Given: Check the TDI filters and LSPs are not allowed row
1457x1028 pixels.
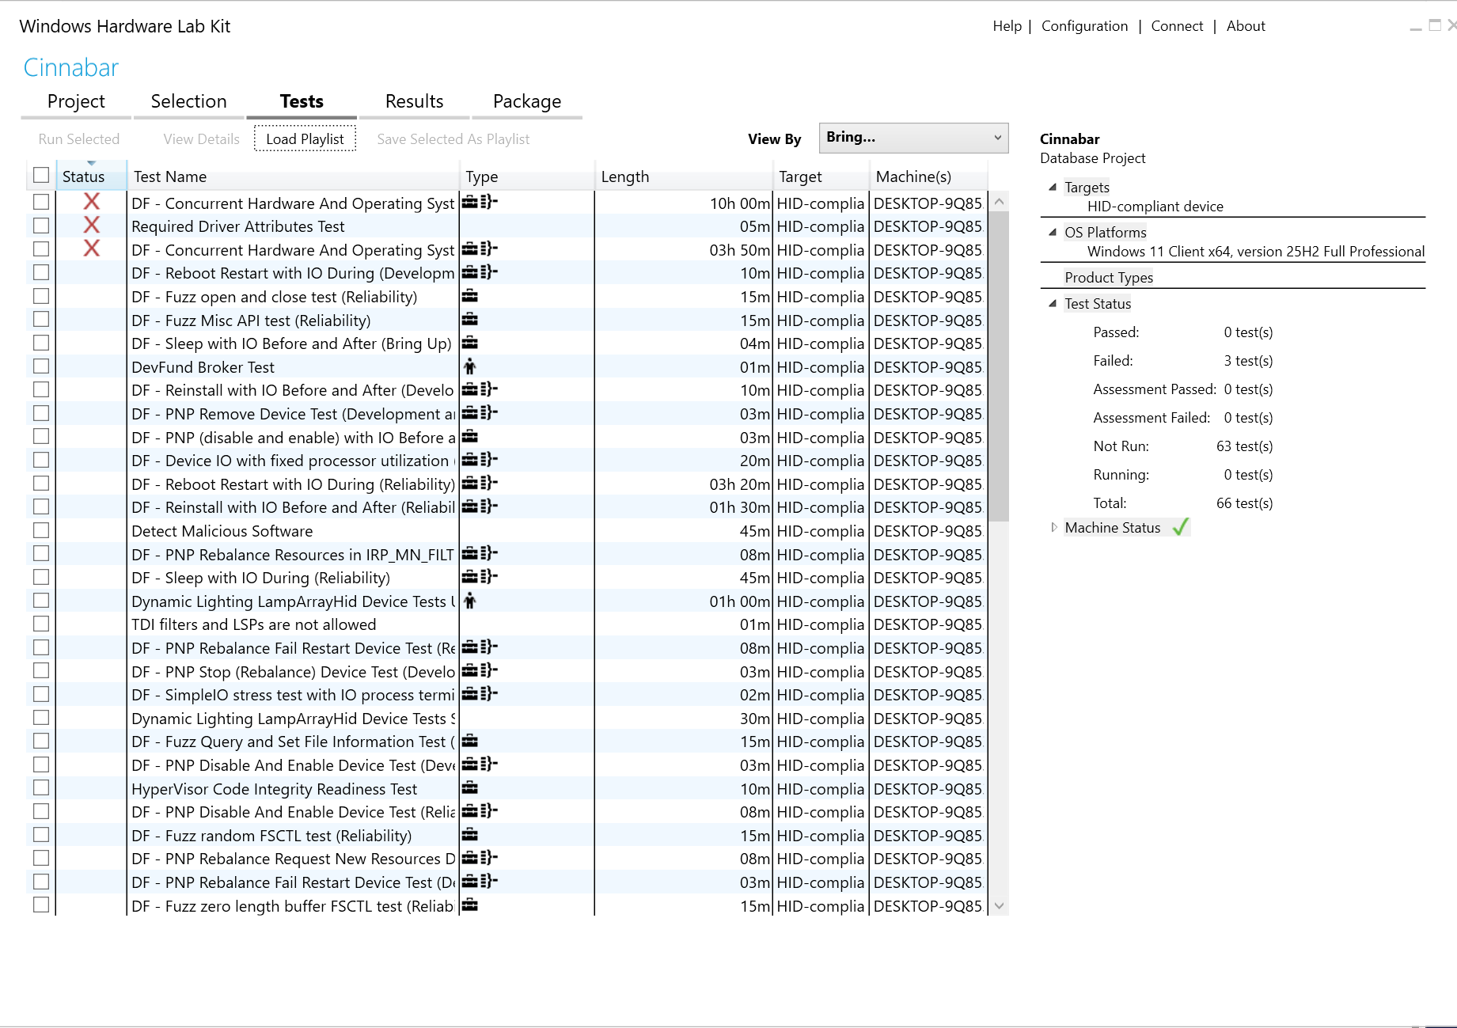Looking at the screenshot, I should (x=41, y=624).
